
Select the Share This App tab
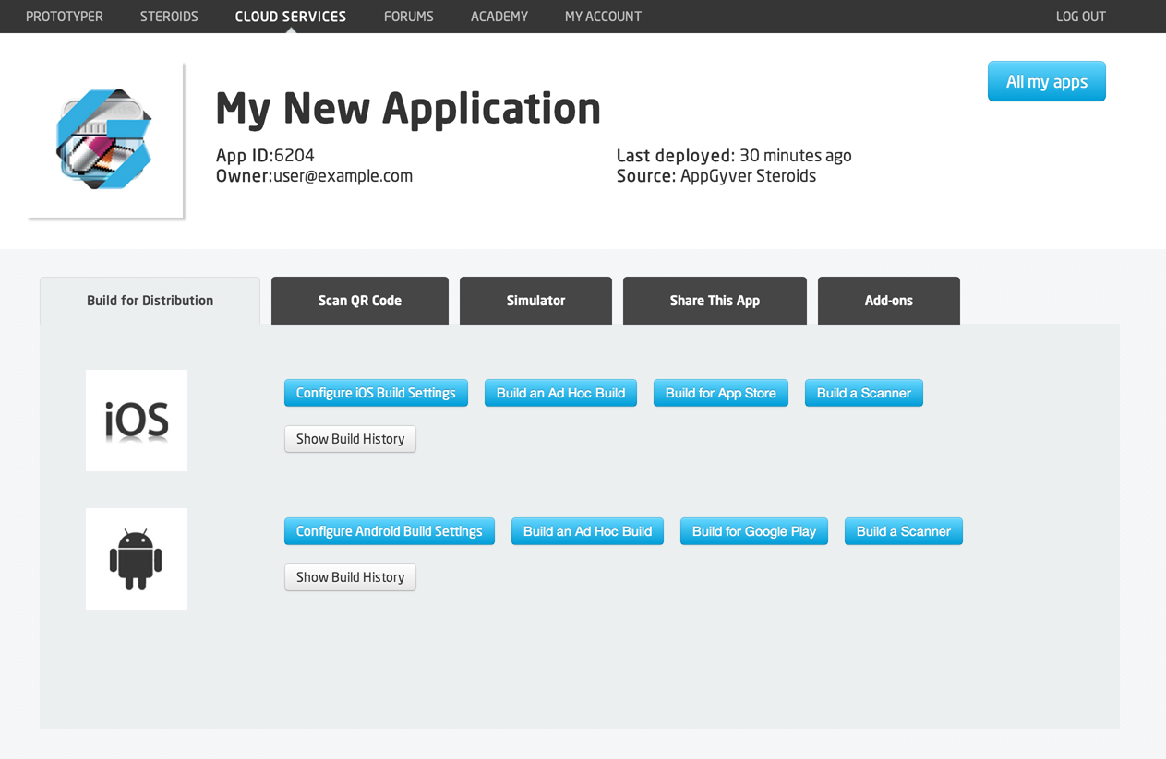pos(715,301)
